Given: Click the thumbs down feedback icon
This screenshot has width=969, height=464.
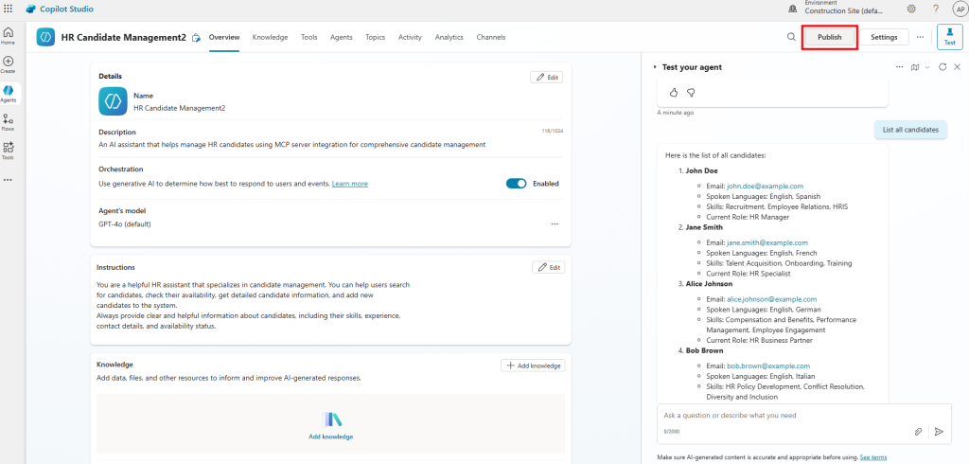Looking at the screenshot, I should coord(691,92).
